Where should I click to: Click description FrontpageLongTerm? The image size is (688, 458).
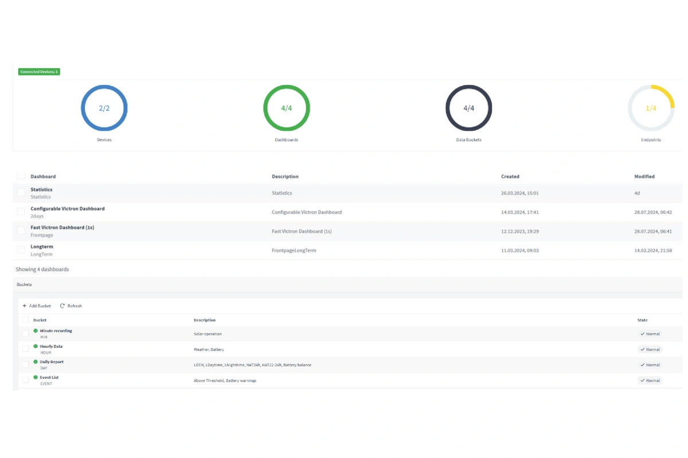pos(294,250)
